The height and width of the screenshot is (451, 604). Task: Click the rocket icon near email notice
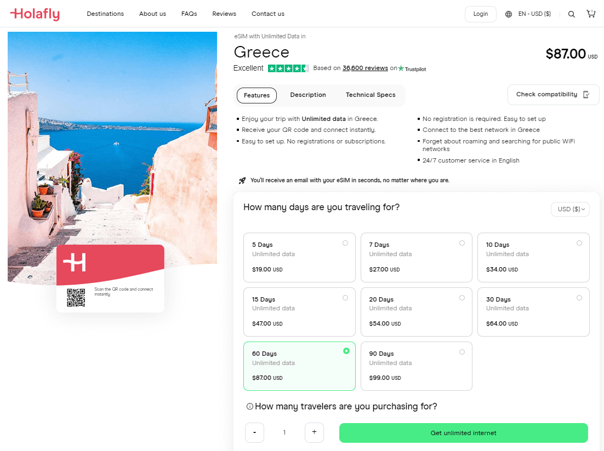[x=242, y=181]
